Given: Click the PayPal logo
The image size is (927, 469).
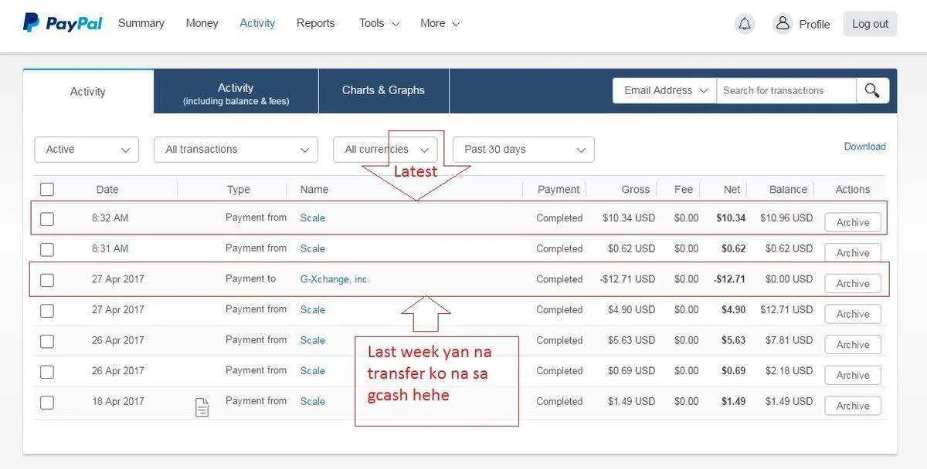Looking at the screenshot, I should [x=63, y=23].
